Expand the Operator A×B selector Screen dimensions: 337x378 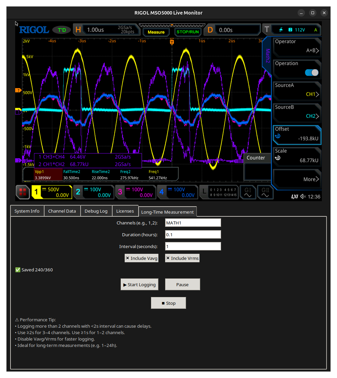point(297,47)
